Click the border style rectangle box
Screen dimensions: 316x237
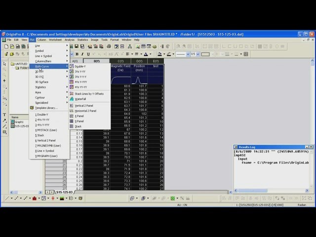tap(205, 54)
